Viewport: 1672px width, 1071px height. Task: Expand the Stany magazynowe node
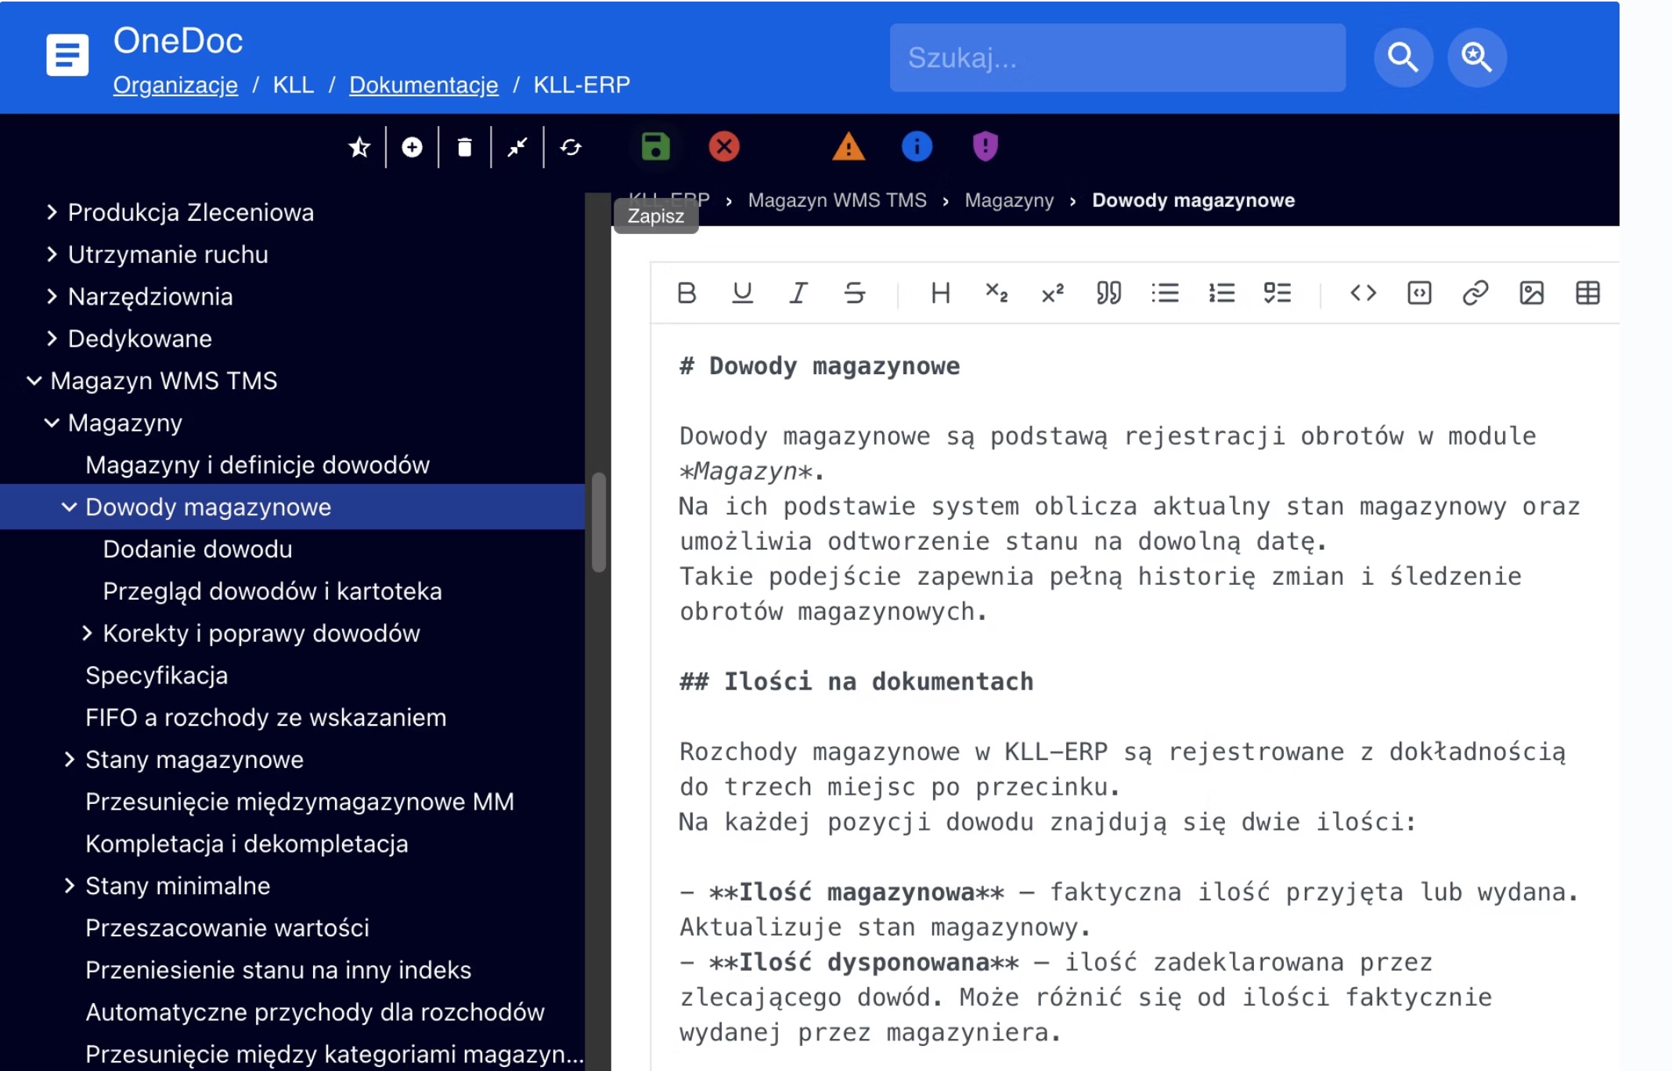pos(70,759)
